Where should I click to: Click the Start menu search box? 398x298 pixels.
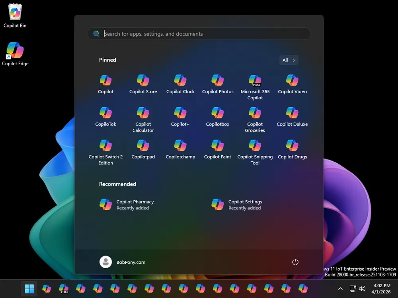(x=199, y=34)
